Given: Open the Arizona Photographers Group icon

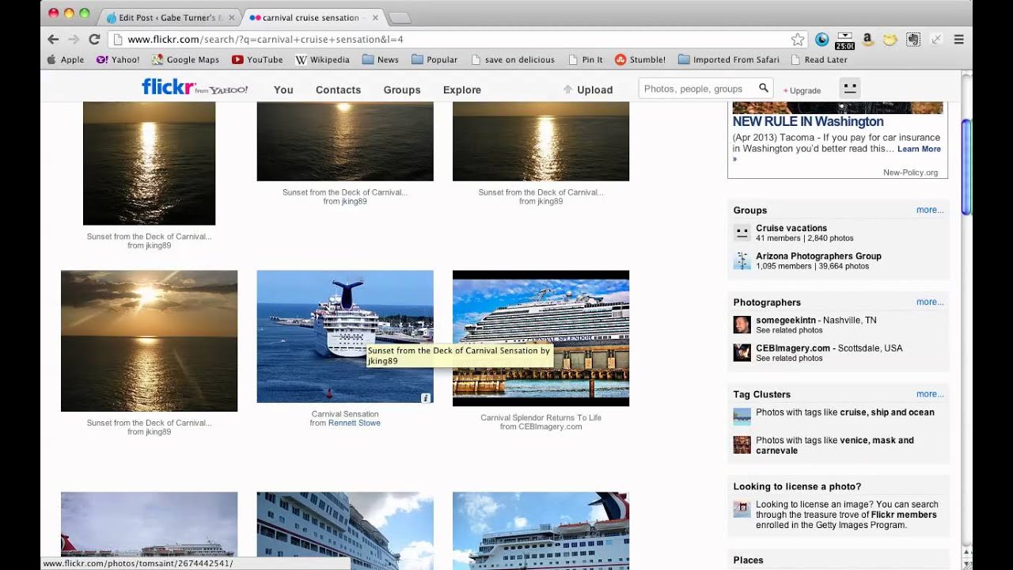Looking at the screenshot, I should (742, 260).
